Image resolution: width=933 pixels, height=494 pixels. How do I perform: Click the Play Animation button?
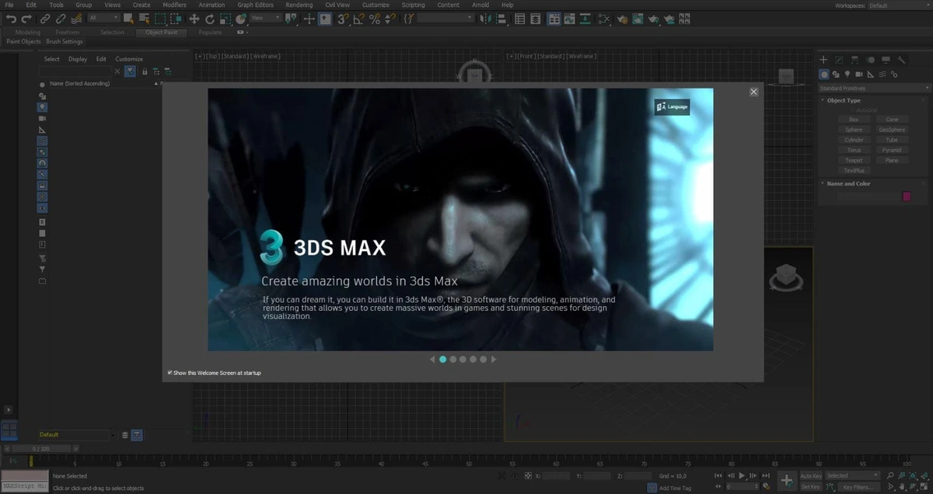point(741,475)
